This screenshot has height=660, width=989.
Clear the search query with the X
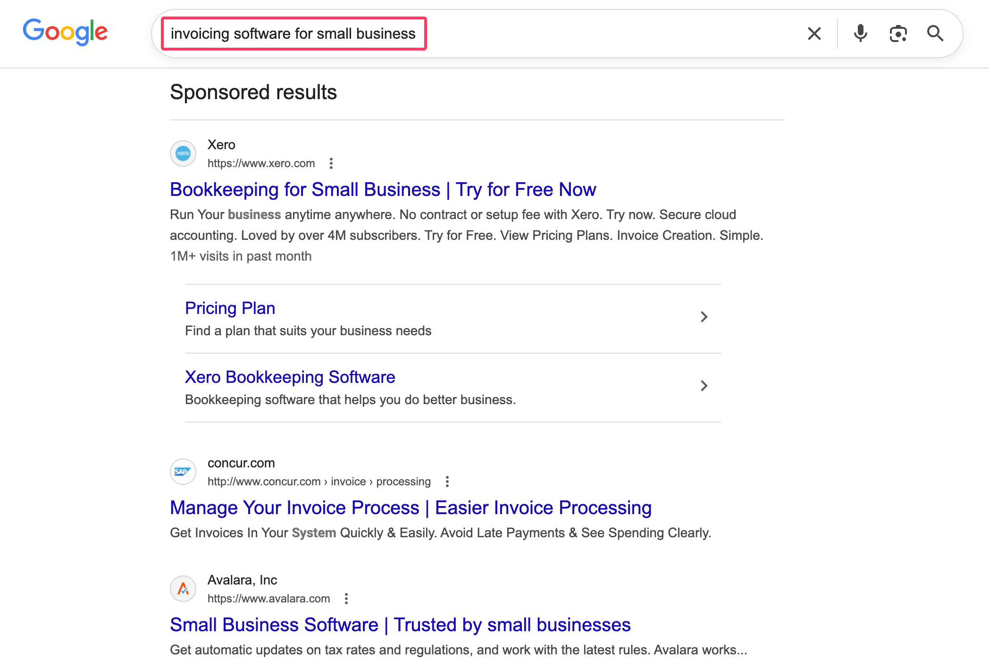click(x=813, y=33)
